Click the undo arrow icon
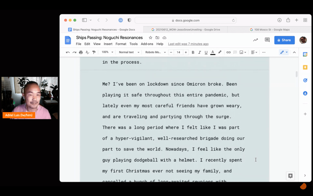 pos(68,52)
